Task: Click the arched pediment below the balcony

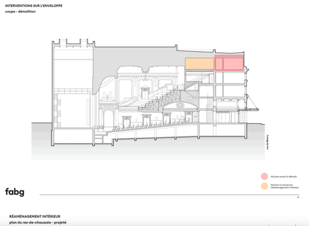Action: click(x=180, y=104)
